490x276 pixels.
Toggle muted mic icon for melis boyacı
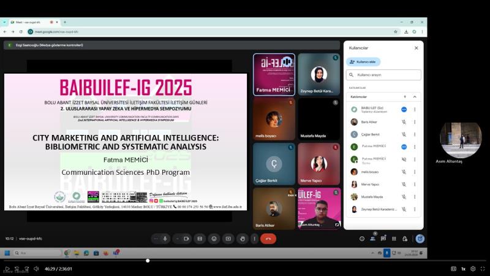click(404, 172)
